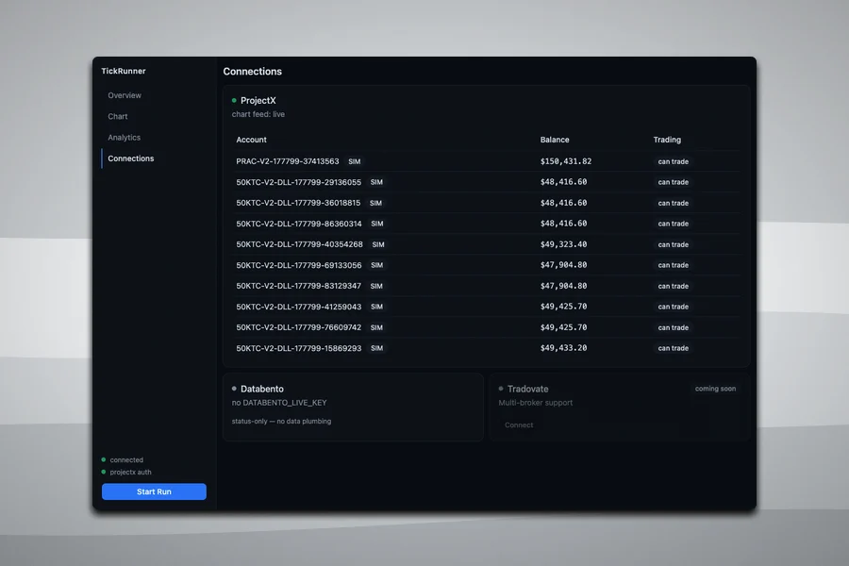Click the green connected status indicator

point(104,459)
